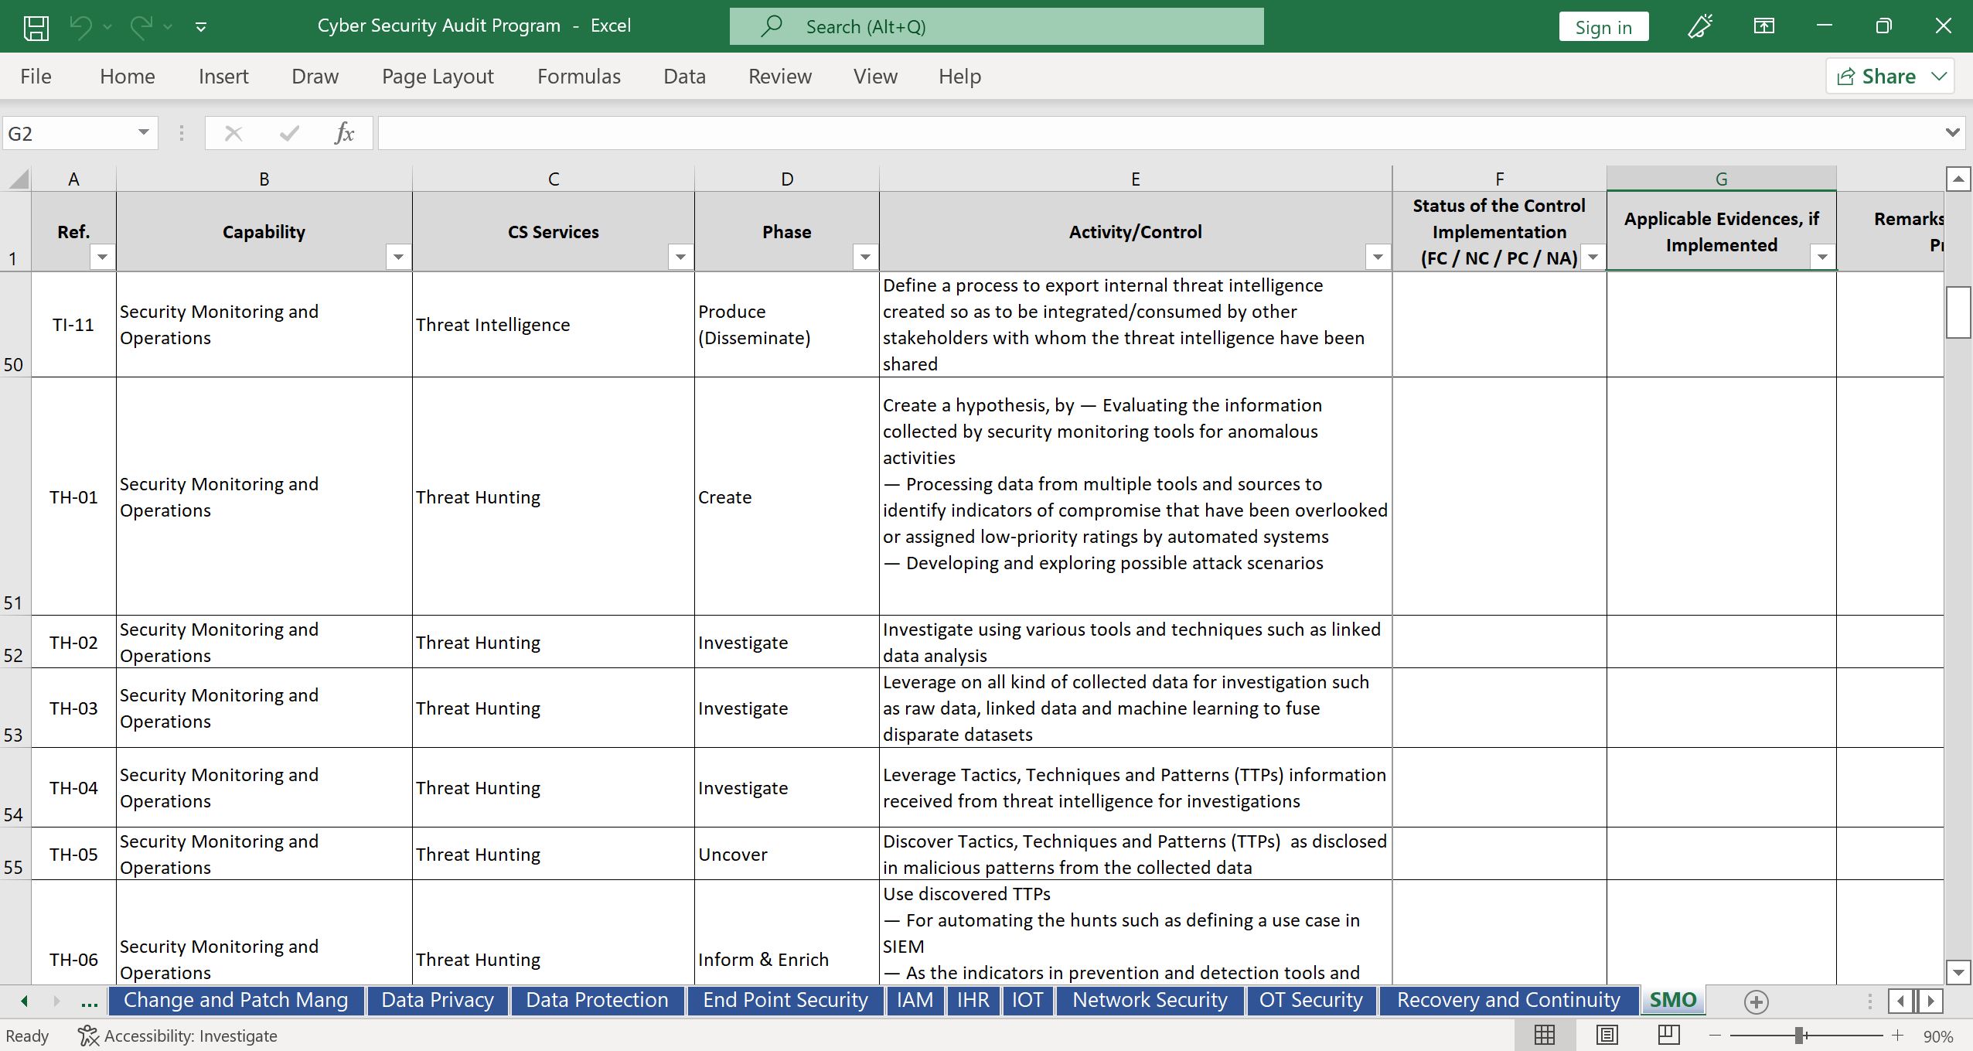1973x1051 pixels.
Task: Click the pen Coming Soon icon
Action: point(1700,27)
